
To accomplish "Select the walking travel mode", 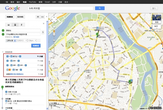I will pyautogui.click(x=21, y=25).
